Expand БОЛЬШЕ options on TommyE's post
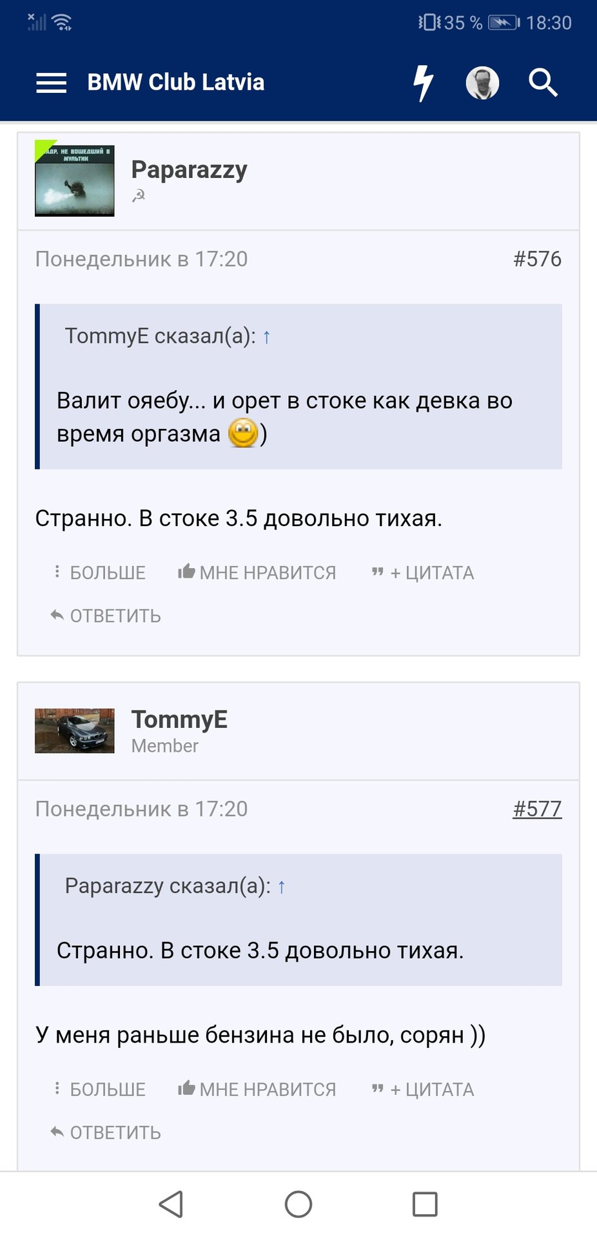Viewport: 597px width, 1238px height. 99,1089
